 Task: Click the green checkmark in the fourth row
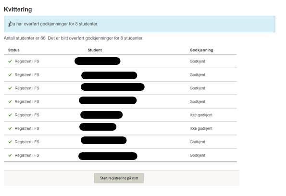[x=10, y=101]
